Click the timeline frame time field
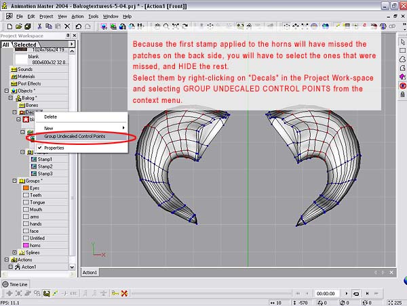407x306 pixels. (326, 293)
